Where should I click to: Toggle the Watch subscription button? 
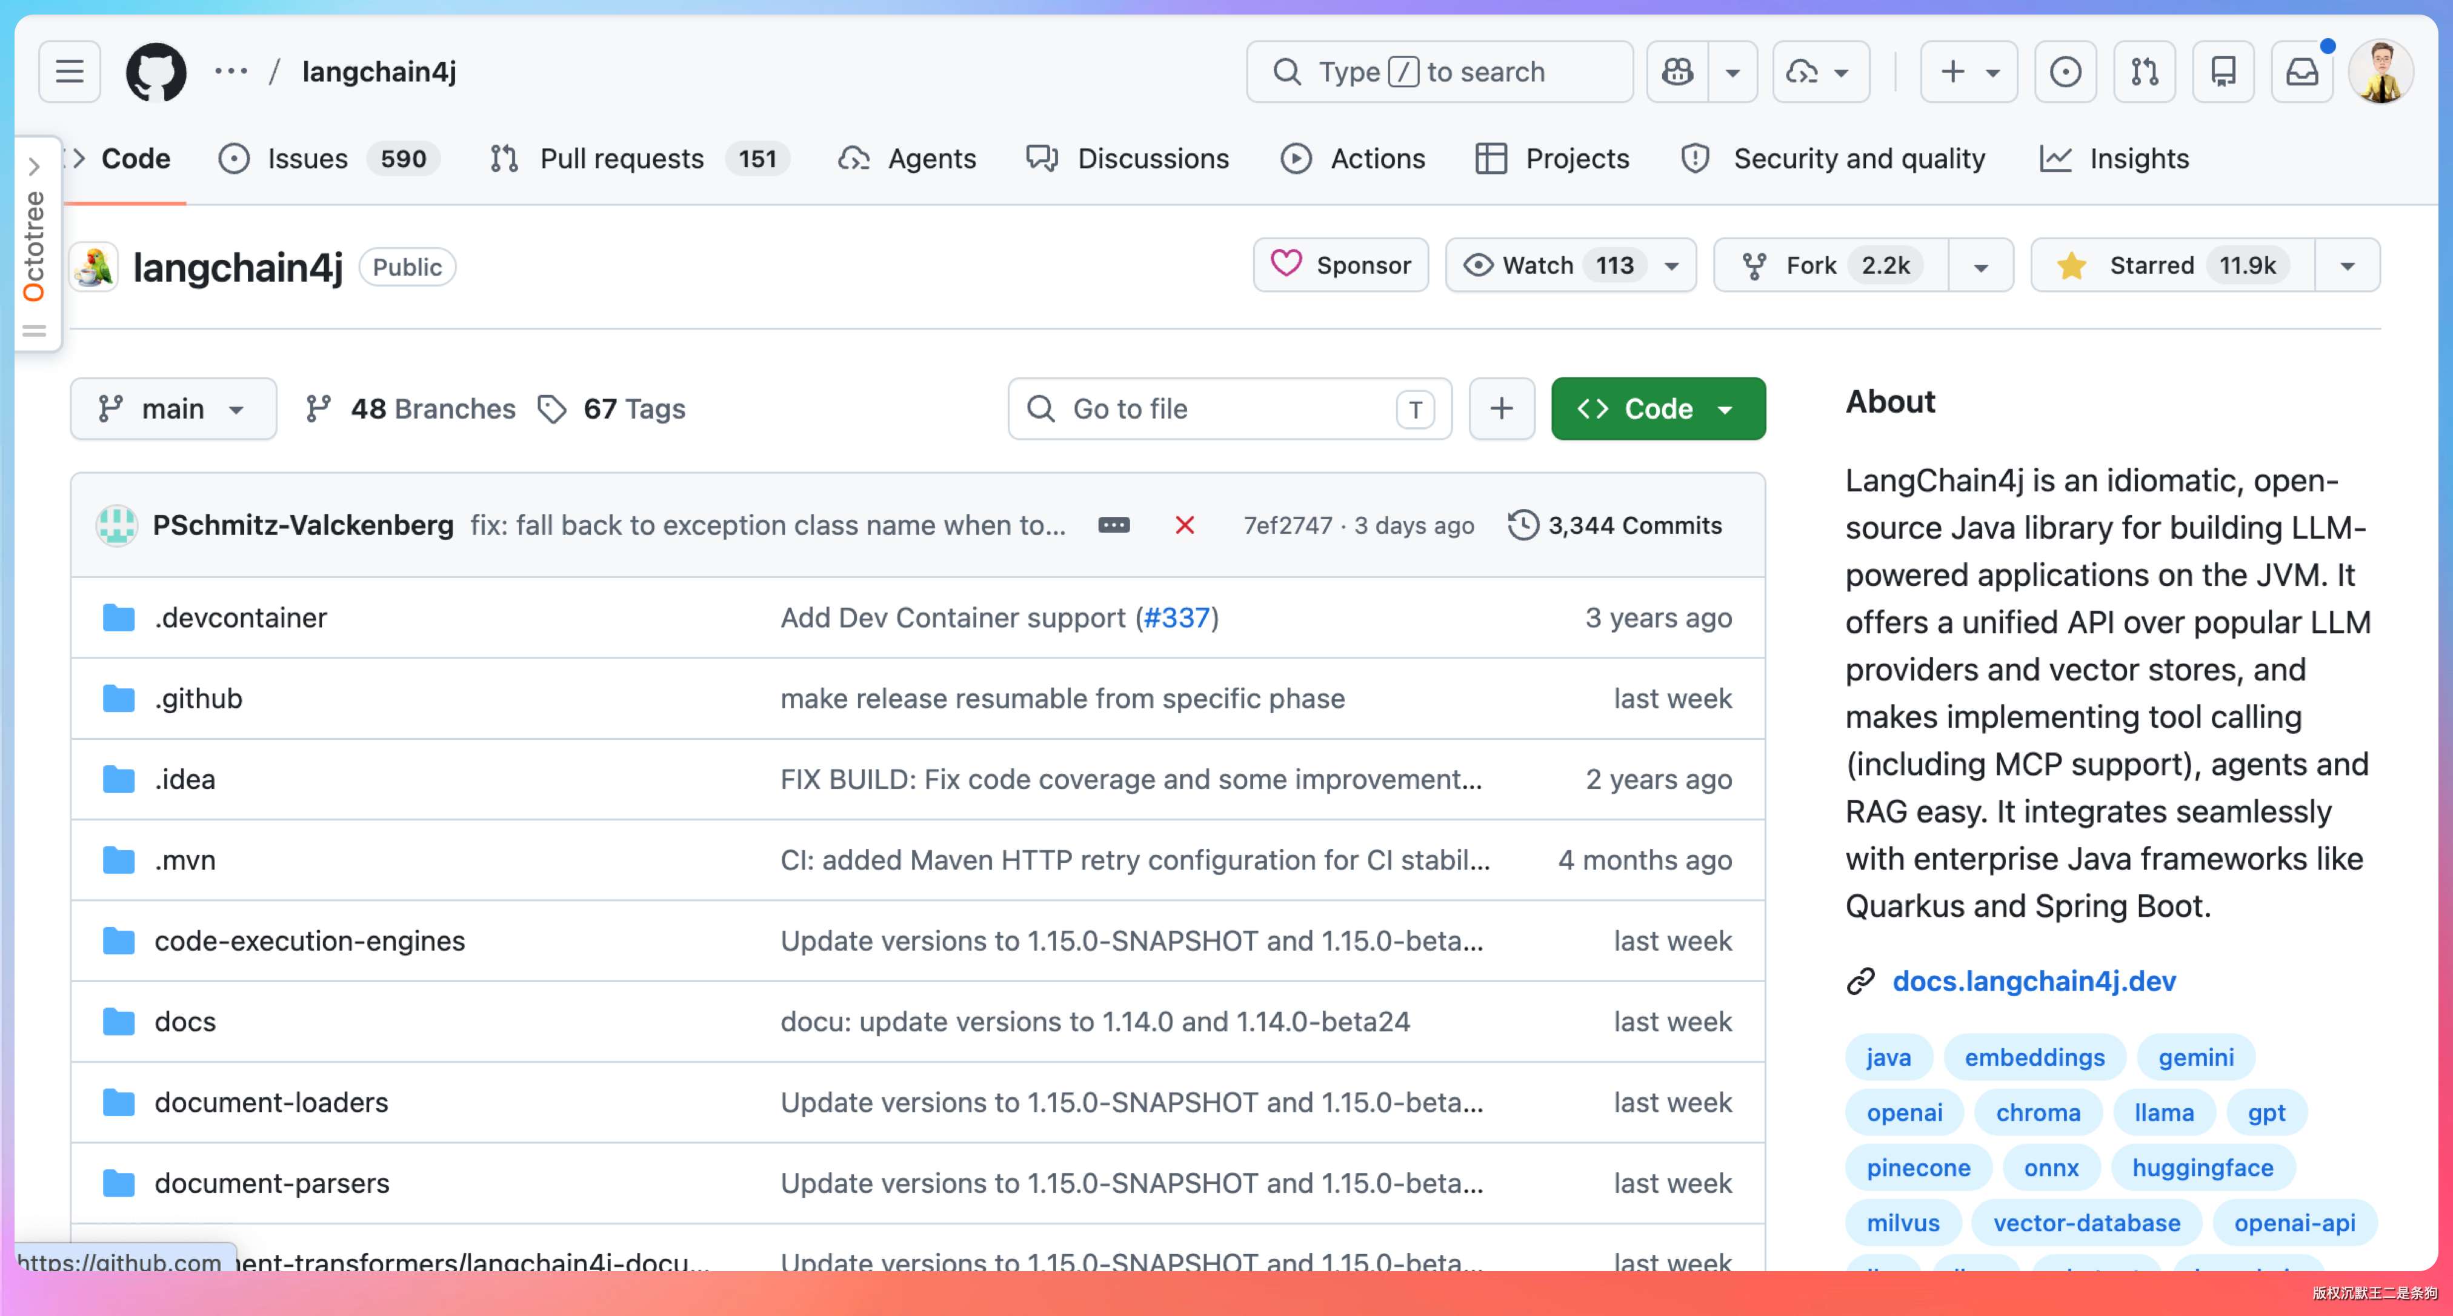coord(1570,265)
